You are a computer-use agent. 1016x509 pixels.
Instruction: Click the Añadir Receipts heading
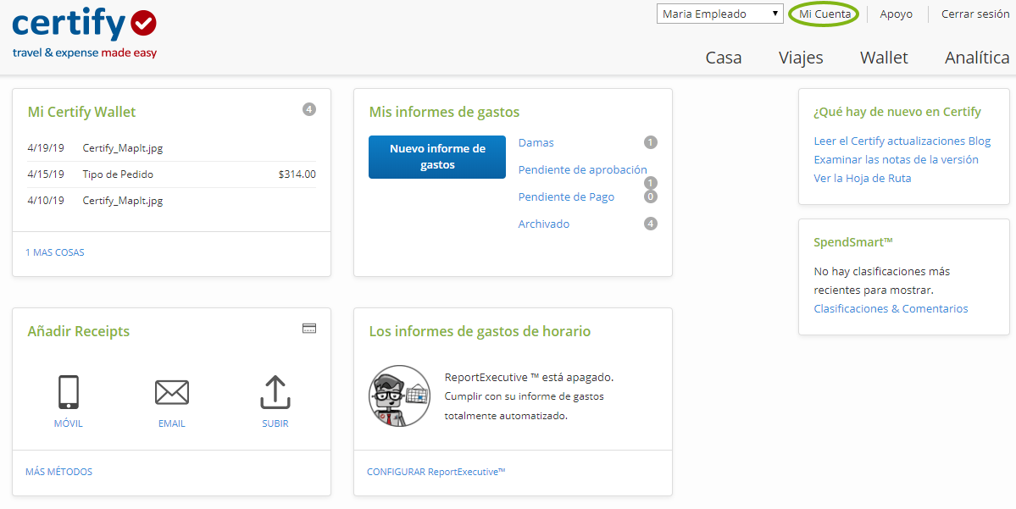79,331
